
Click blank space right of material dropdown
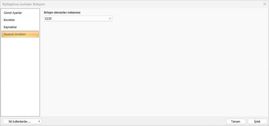click(186, 19)
